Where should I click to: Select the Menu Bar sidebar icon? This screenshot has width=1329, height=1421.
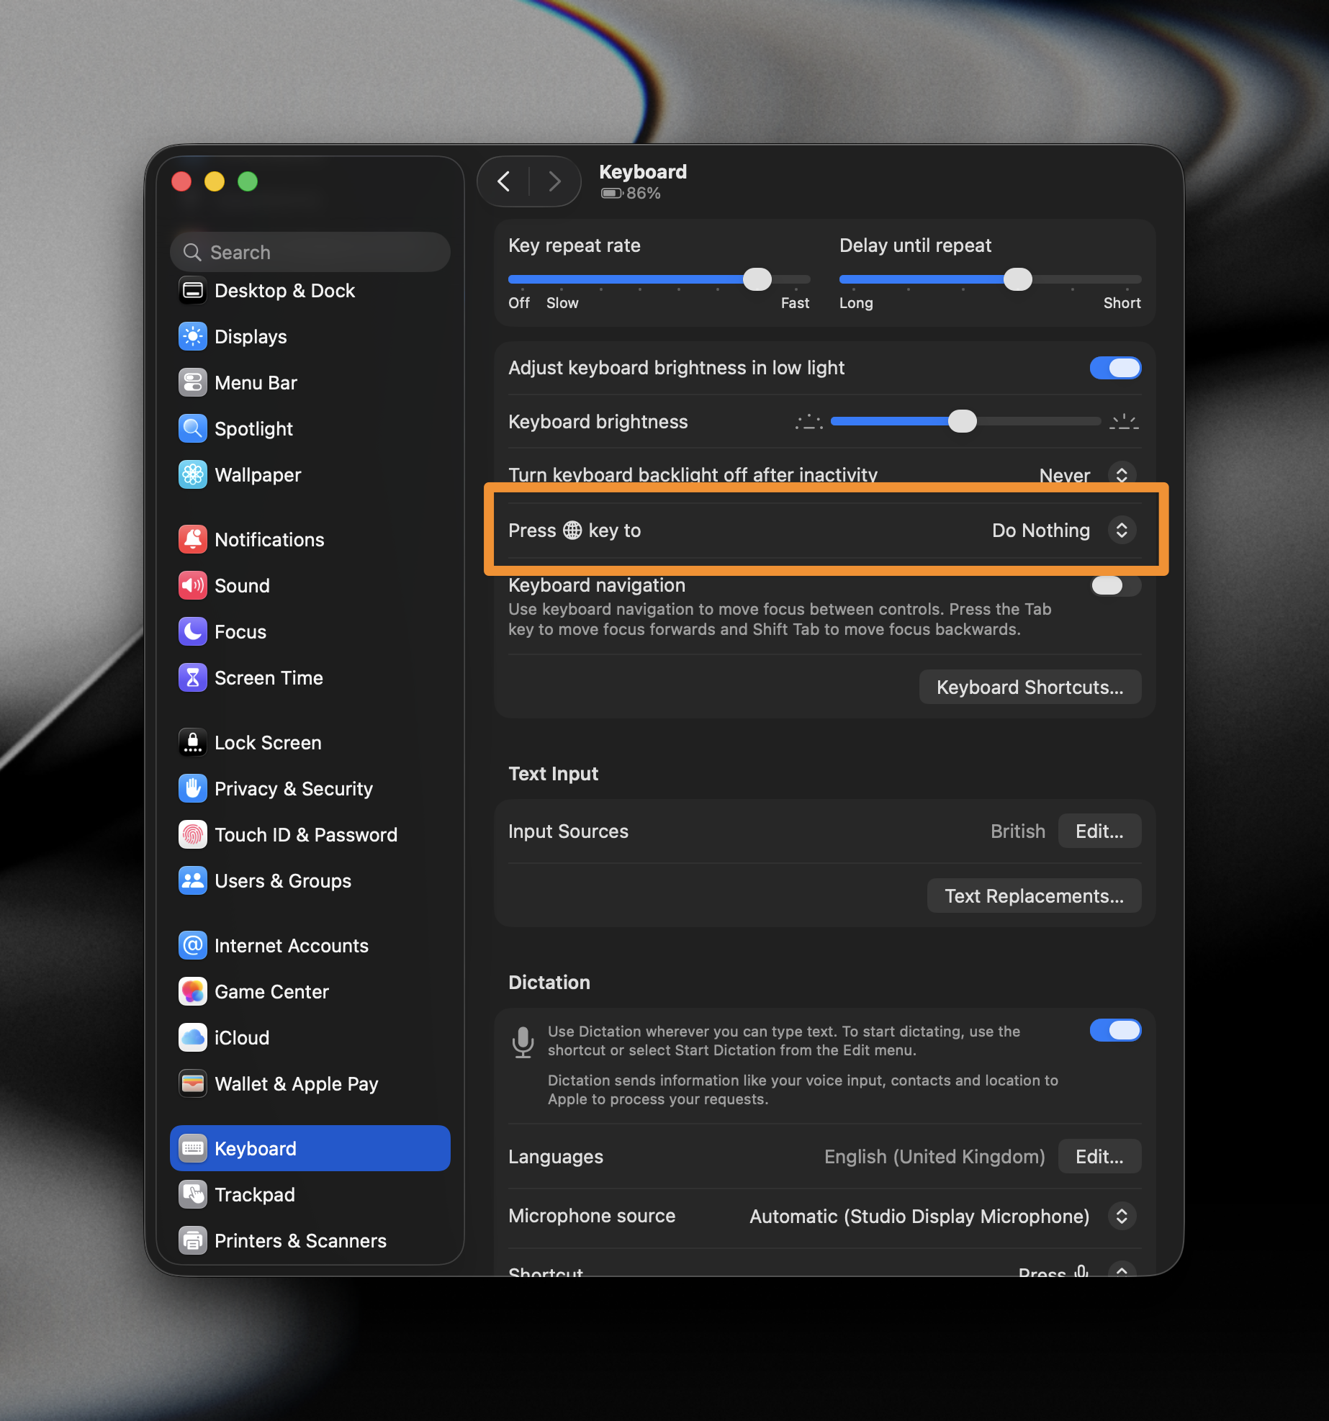tap(192, 383)
